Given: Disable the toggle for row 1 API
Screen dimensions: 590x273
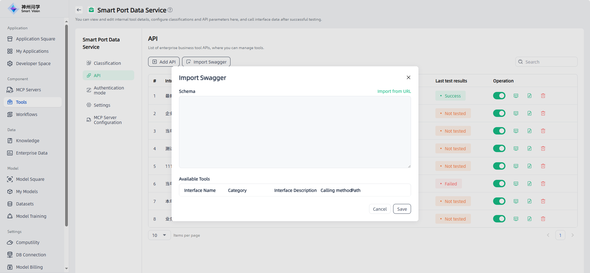Looking at the screenshot, I should click(499, 96).
